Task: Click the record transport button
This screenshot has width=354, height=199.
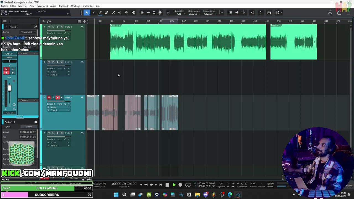Action: click(x=180, y=185)
